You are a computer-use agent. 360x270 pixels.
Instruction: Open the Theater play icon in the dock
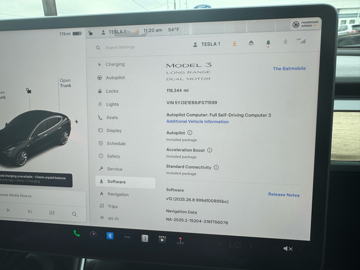click(x=162, y=239)
